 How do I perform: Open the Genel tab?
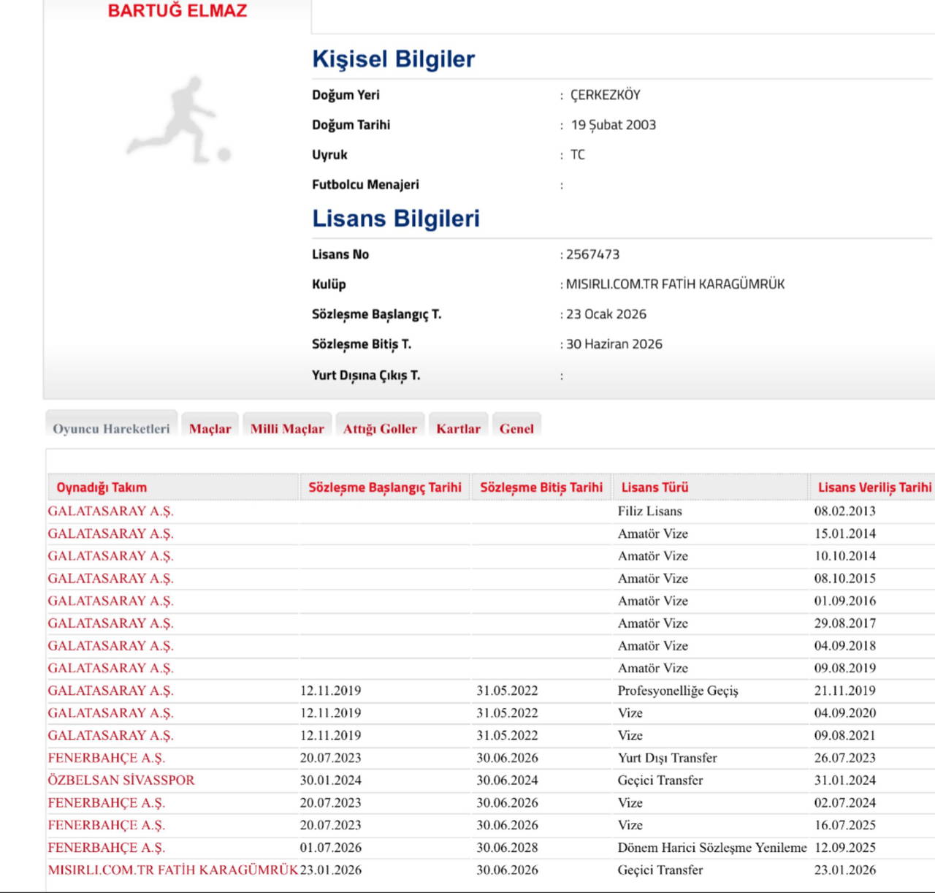click(516, 429)
